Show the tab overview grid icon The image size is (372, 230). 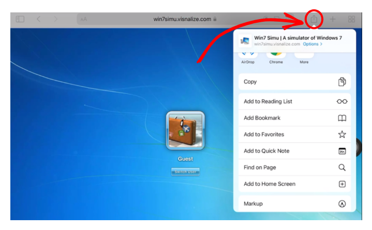(x=351, y=19)
